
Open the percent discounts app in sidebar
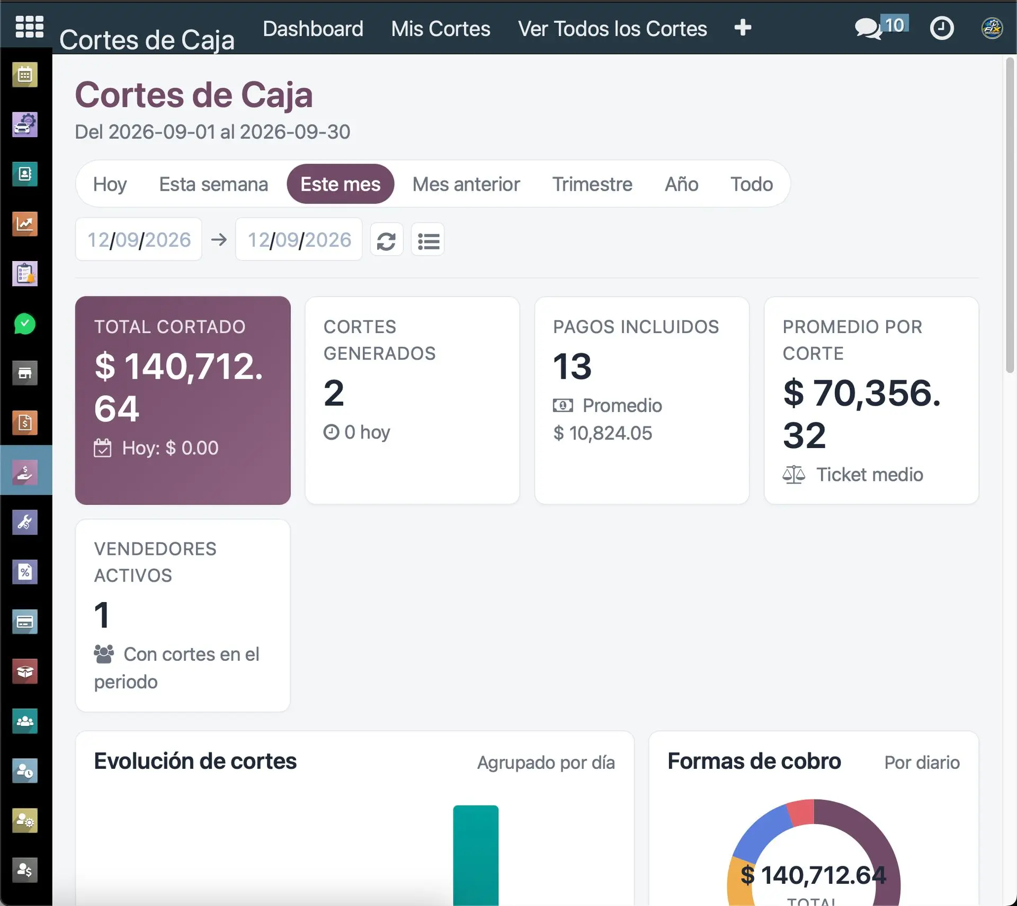(x=25, y=572)
